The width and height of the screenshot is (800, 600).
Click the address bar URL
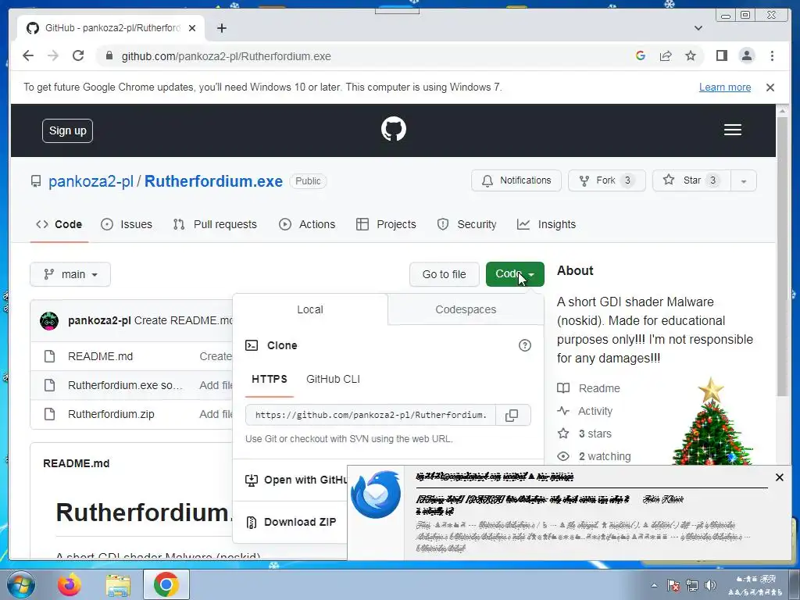226,56
